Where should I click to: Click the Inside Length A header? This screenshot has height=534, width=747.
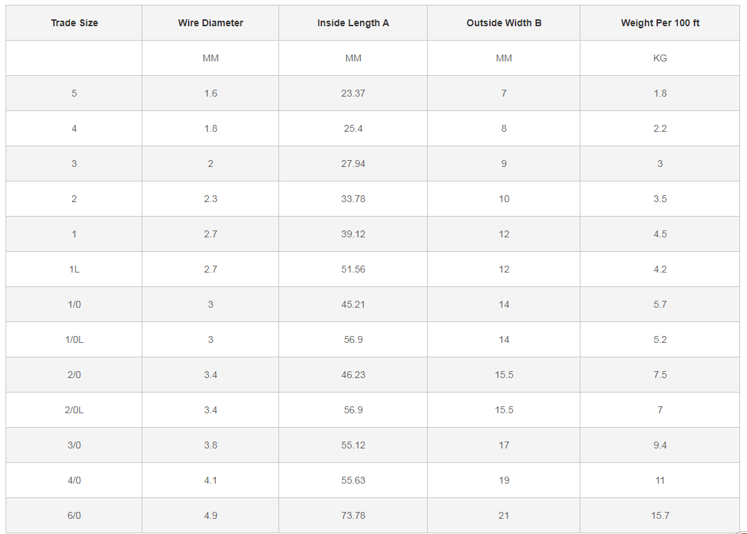point(353,23)
